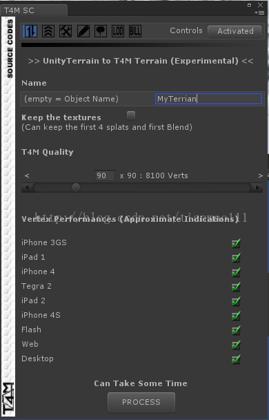The height and width of the screenshot is (420, 269).
Task: Open the MyT4M tools settings icon
Action: [x=66, y=31]
